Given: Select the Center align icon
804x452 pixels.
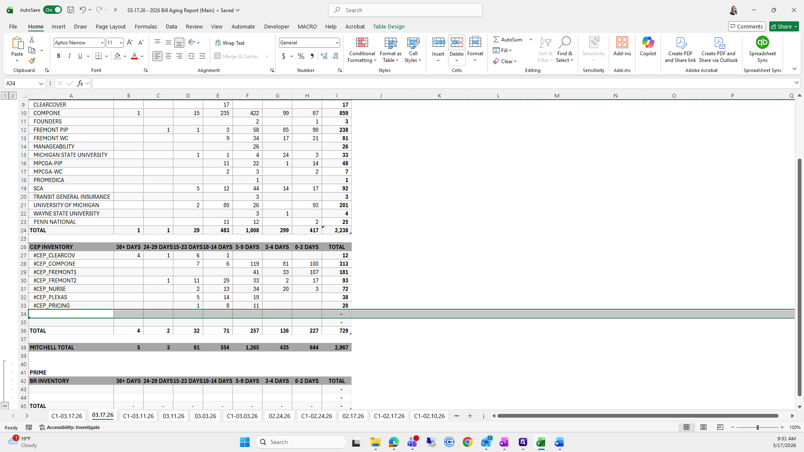Looking at the screenshot, I should tap(168, 56).
